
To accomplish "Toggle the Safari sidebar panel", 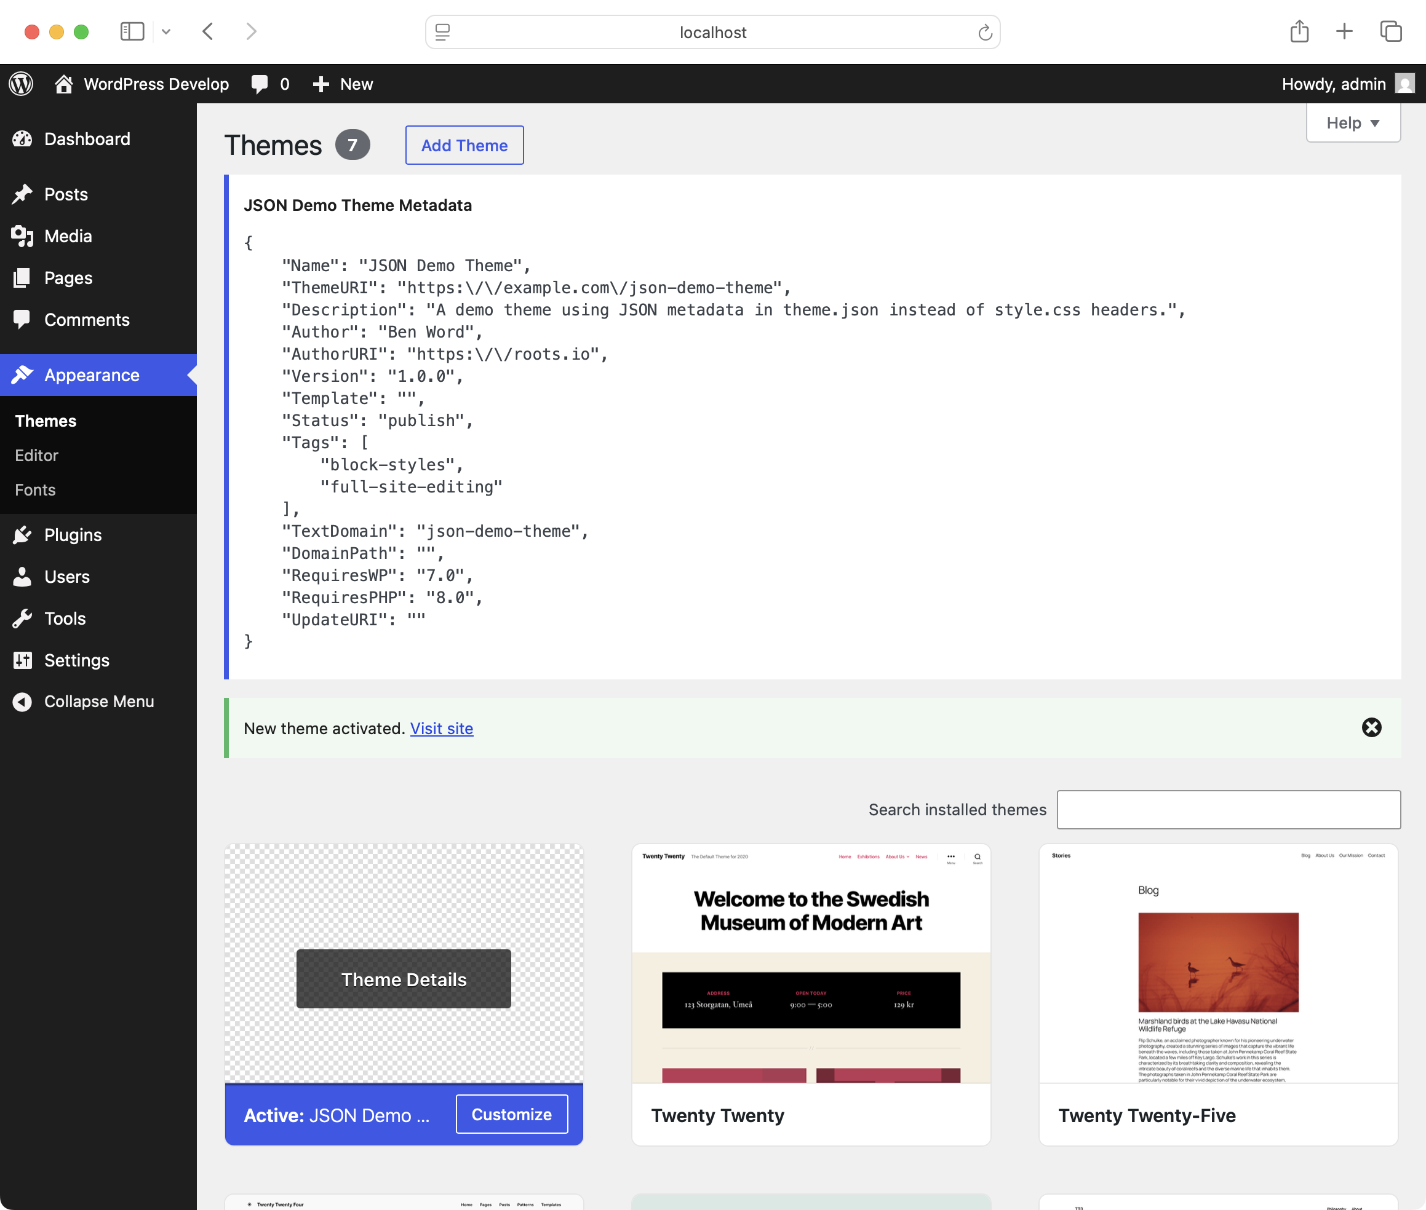I will [x=132, y=31].
